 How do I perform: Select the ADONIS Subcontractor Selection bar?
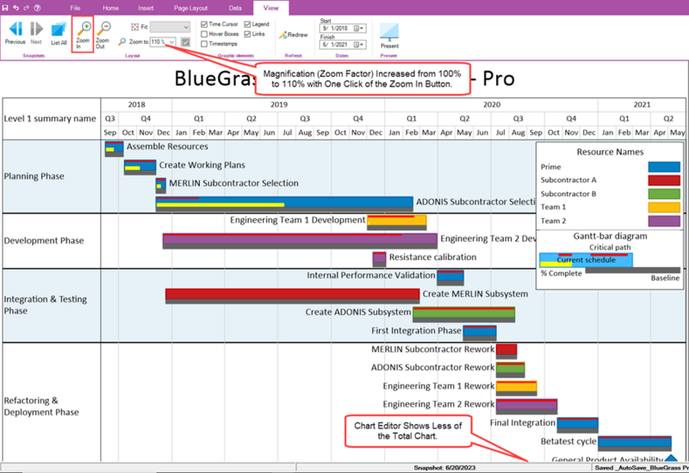(x=284, y=204)
